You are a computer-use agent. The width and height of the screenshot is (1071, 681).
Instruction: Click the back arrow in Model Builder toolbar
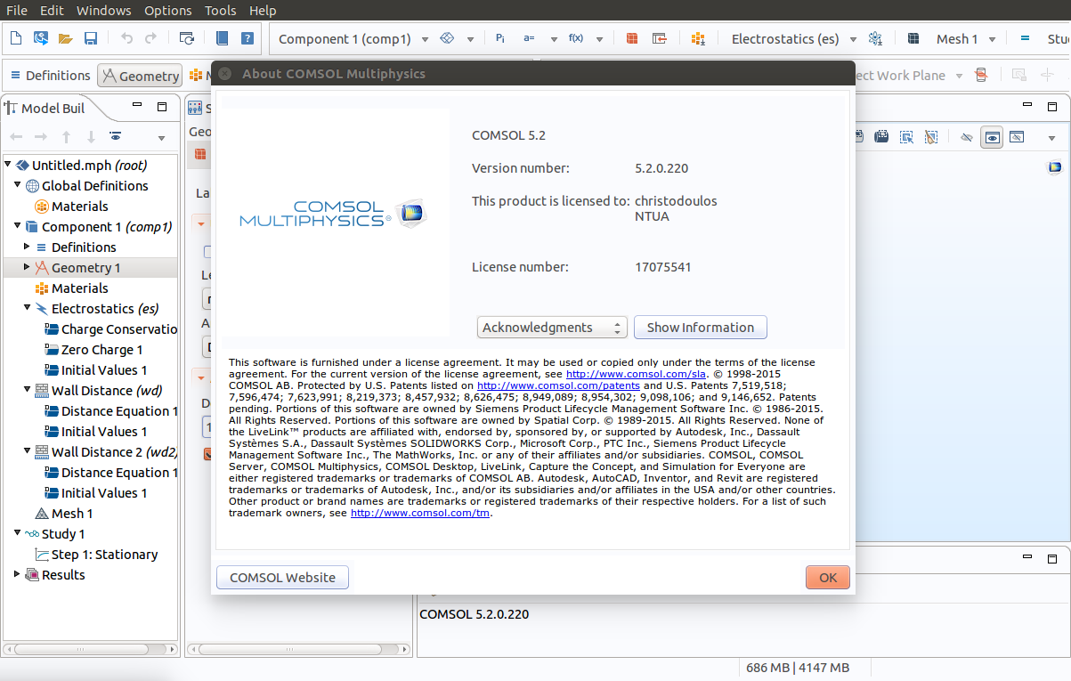coord(16,136)
